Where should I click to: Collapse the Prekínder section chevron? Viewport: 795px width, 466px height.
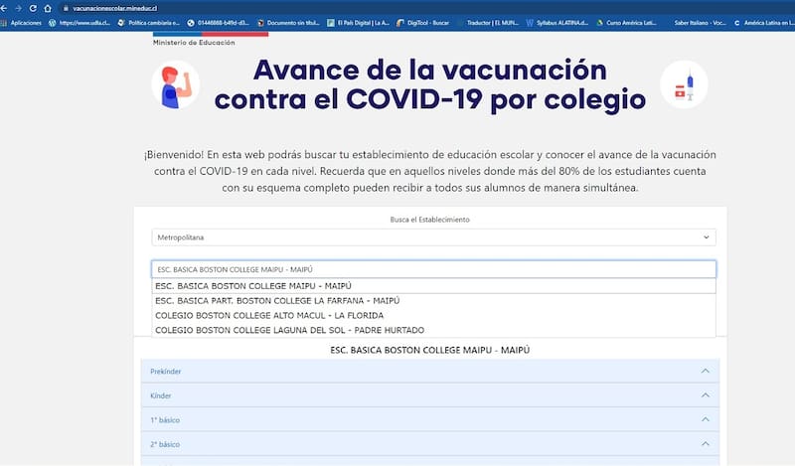(706, 372)
